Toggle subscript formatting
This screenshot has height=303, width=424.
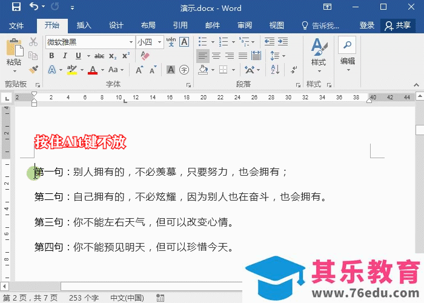[113, 56]
